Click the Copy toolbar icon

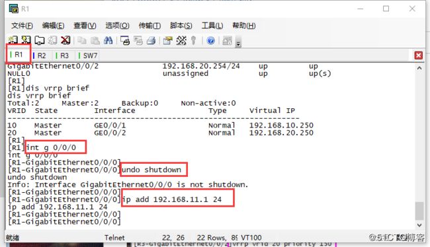click(x=82, y=40)
